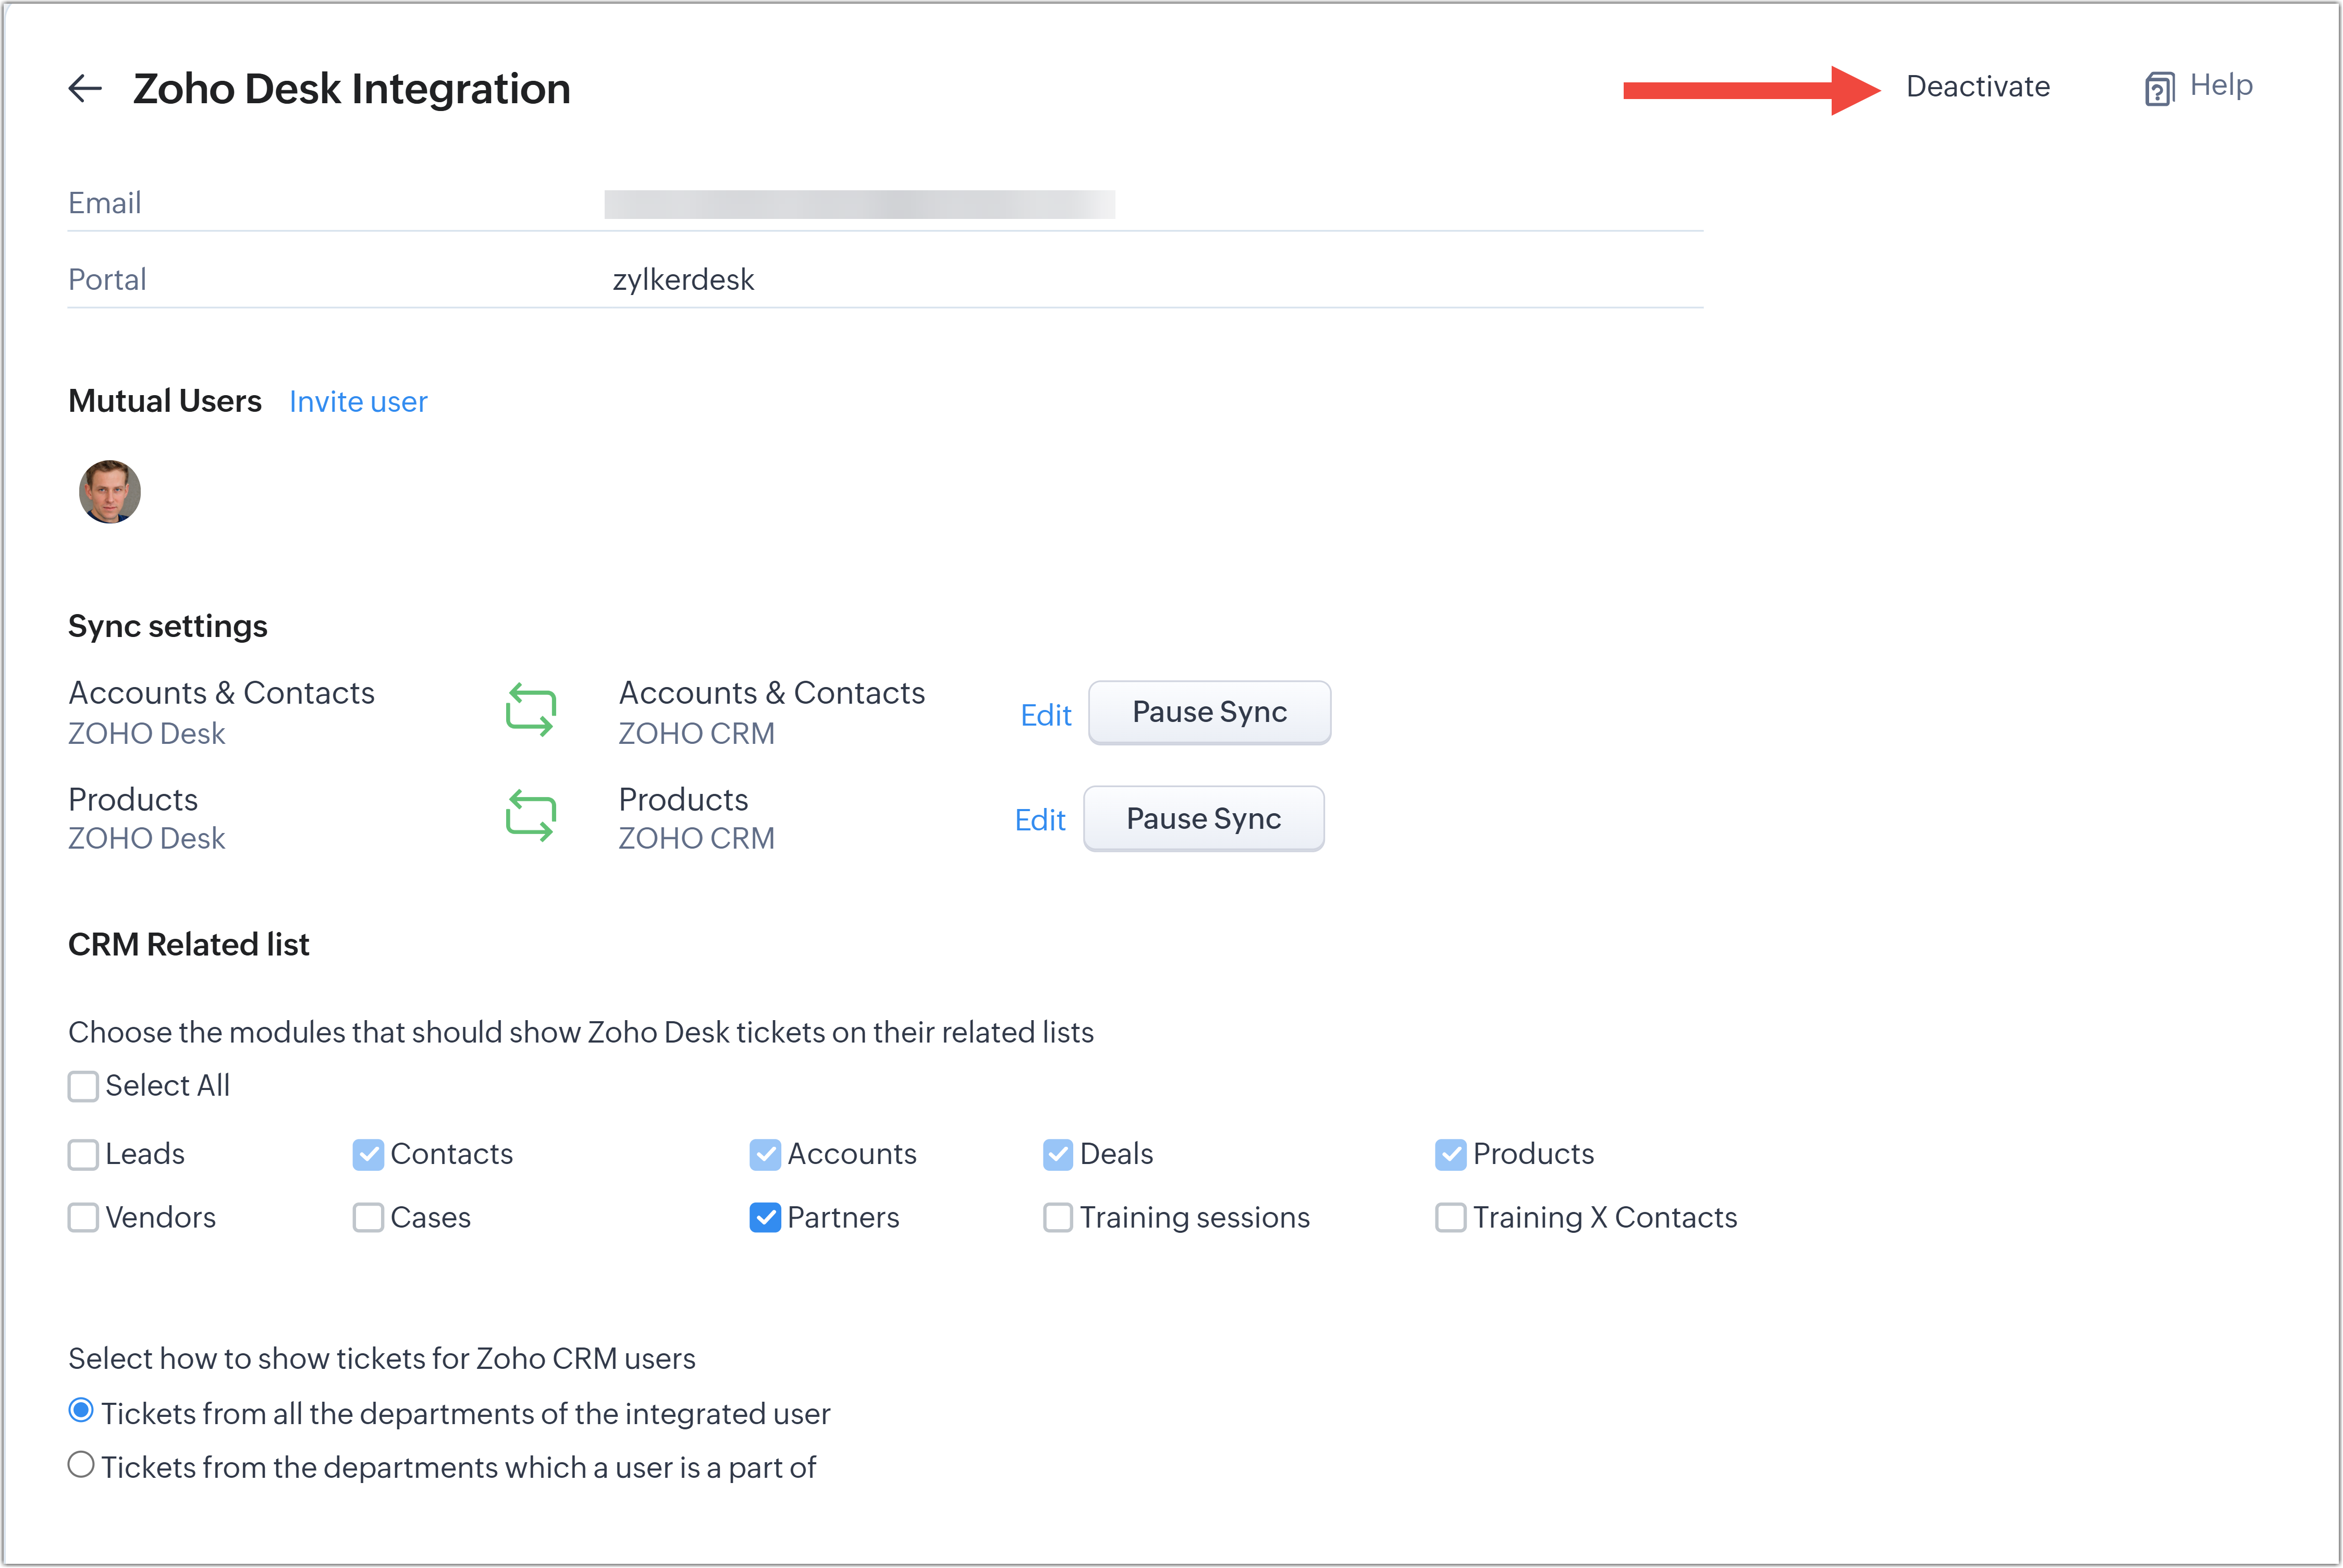This screenshot has width=2343, height=1568.
Task: Select tickets from user's departments radio
Action: pos(81,1465)
